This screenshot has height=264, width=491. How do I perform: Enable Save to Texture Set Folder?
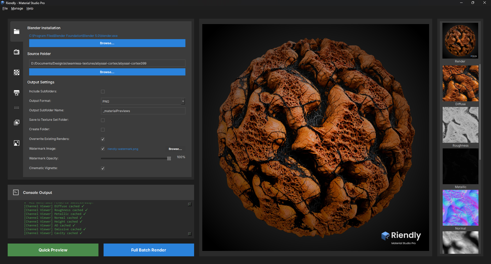coord(103,120)
